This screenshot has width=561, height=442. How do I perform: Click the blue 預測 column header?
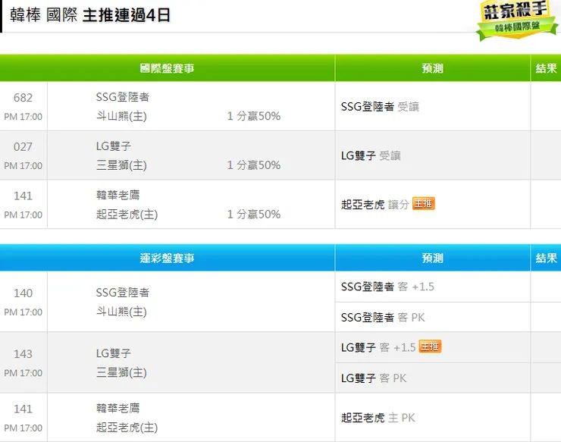[x=433, y=258]
